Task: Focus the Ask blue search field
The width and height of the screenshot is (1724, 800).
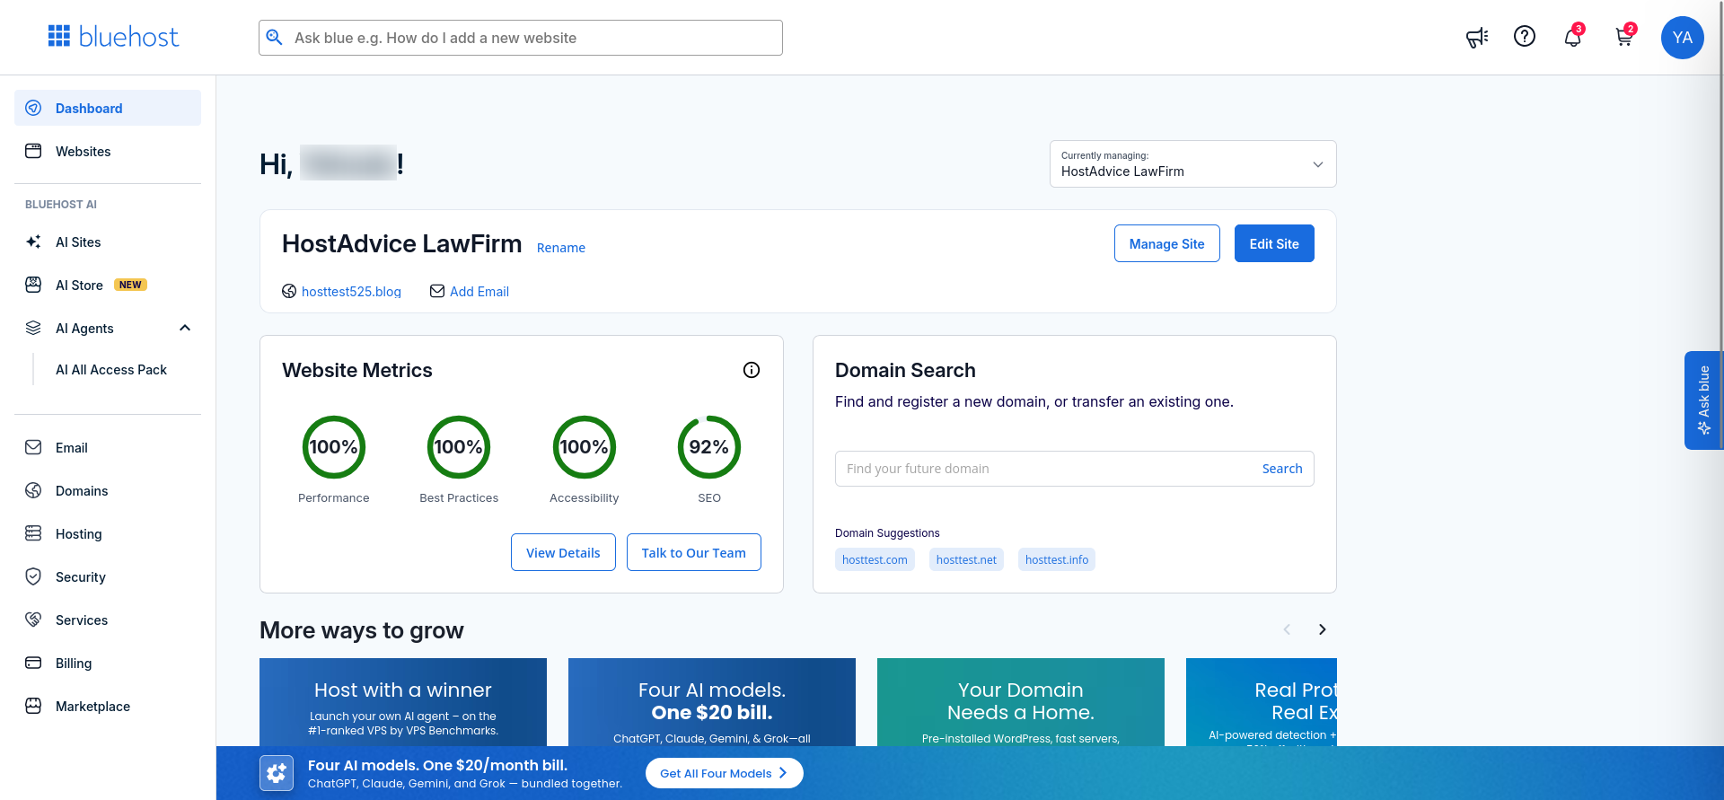Action: point(521,38)
